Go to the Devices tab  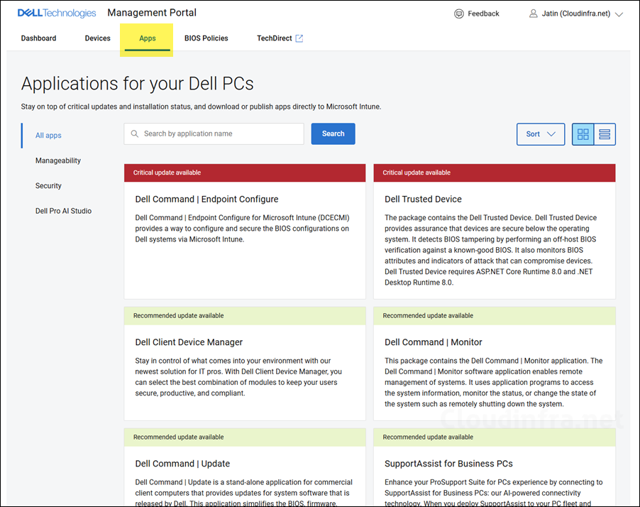tap(98, 38)
